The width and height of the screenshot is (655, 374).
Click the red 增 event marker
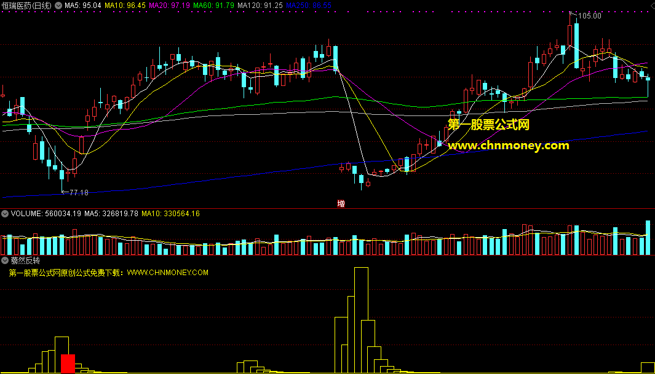point(341,203)
